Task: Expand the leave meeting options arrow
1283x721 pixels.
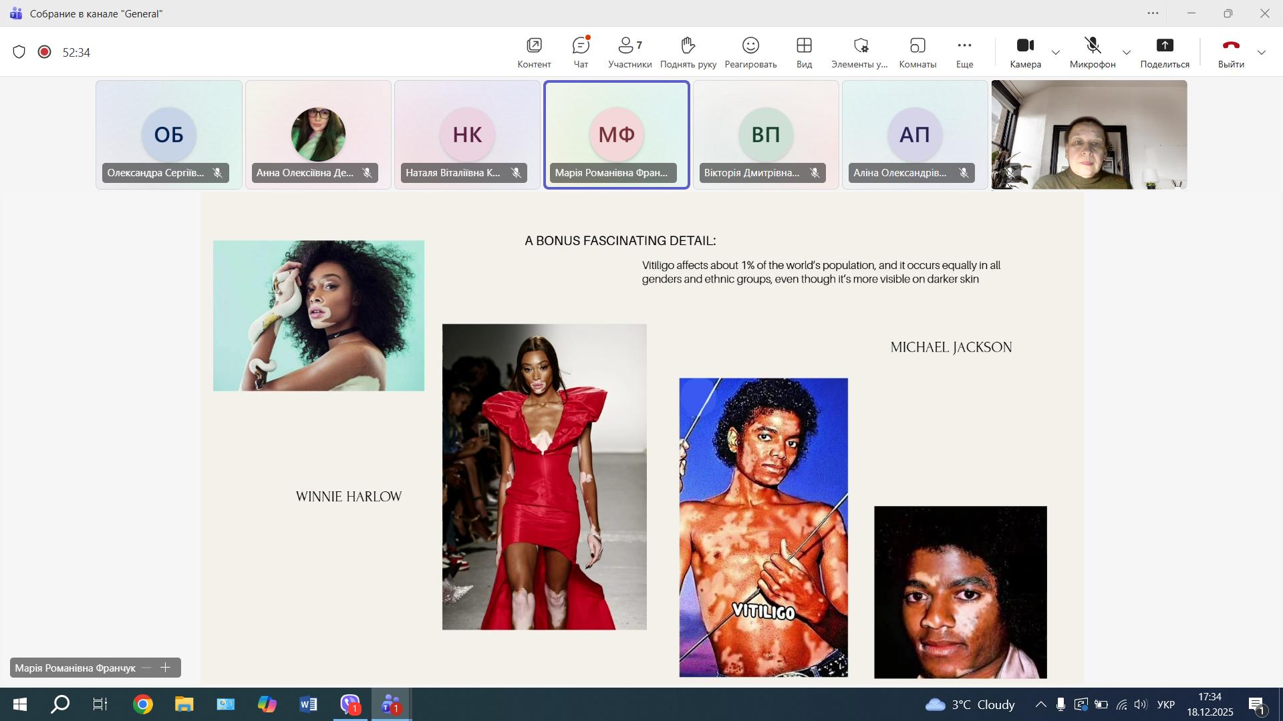Action: pos(1262,53)
